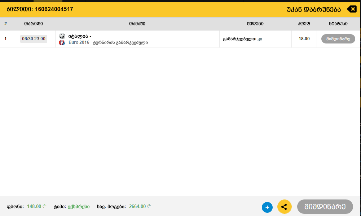Click the შედეგი column header
The height and width of the screenshot is (216, 361).
(255, 24)
